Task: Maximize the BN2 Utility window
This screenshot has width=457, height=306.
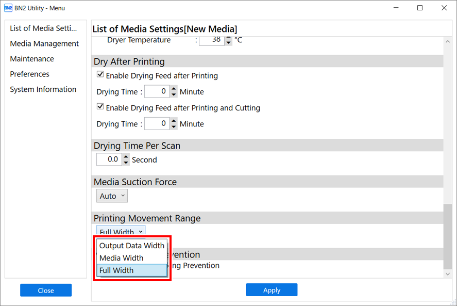Action: pos(420,8)
